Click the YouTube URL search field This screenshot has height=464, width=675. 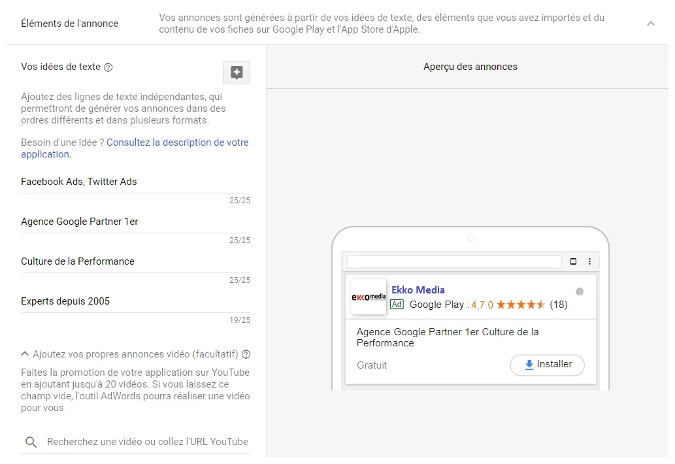(144, 442)
